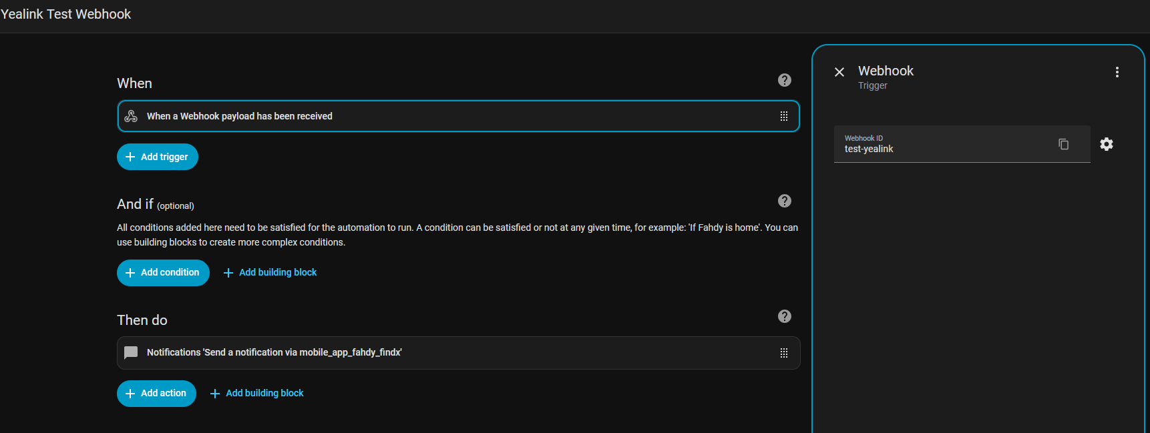Add building block under Then do actions
This screenshot has height=433, width=1150.
click(x=257, y=394)
